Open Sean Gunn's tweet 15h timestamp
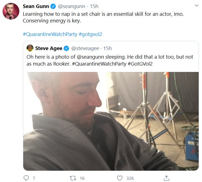This screenshot has width=202, height=182. tap(94, 6)
